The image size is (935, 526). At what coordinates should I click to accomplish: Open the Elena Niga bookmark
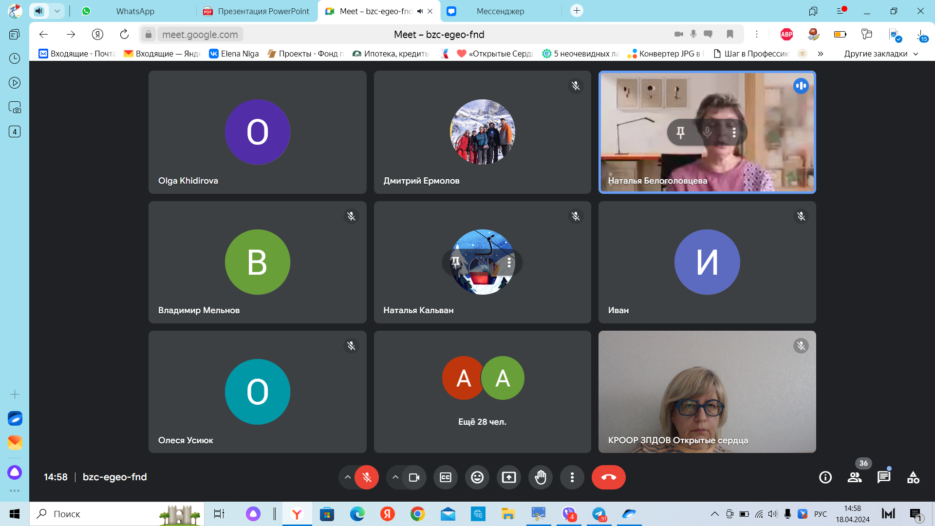(234, 54)
